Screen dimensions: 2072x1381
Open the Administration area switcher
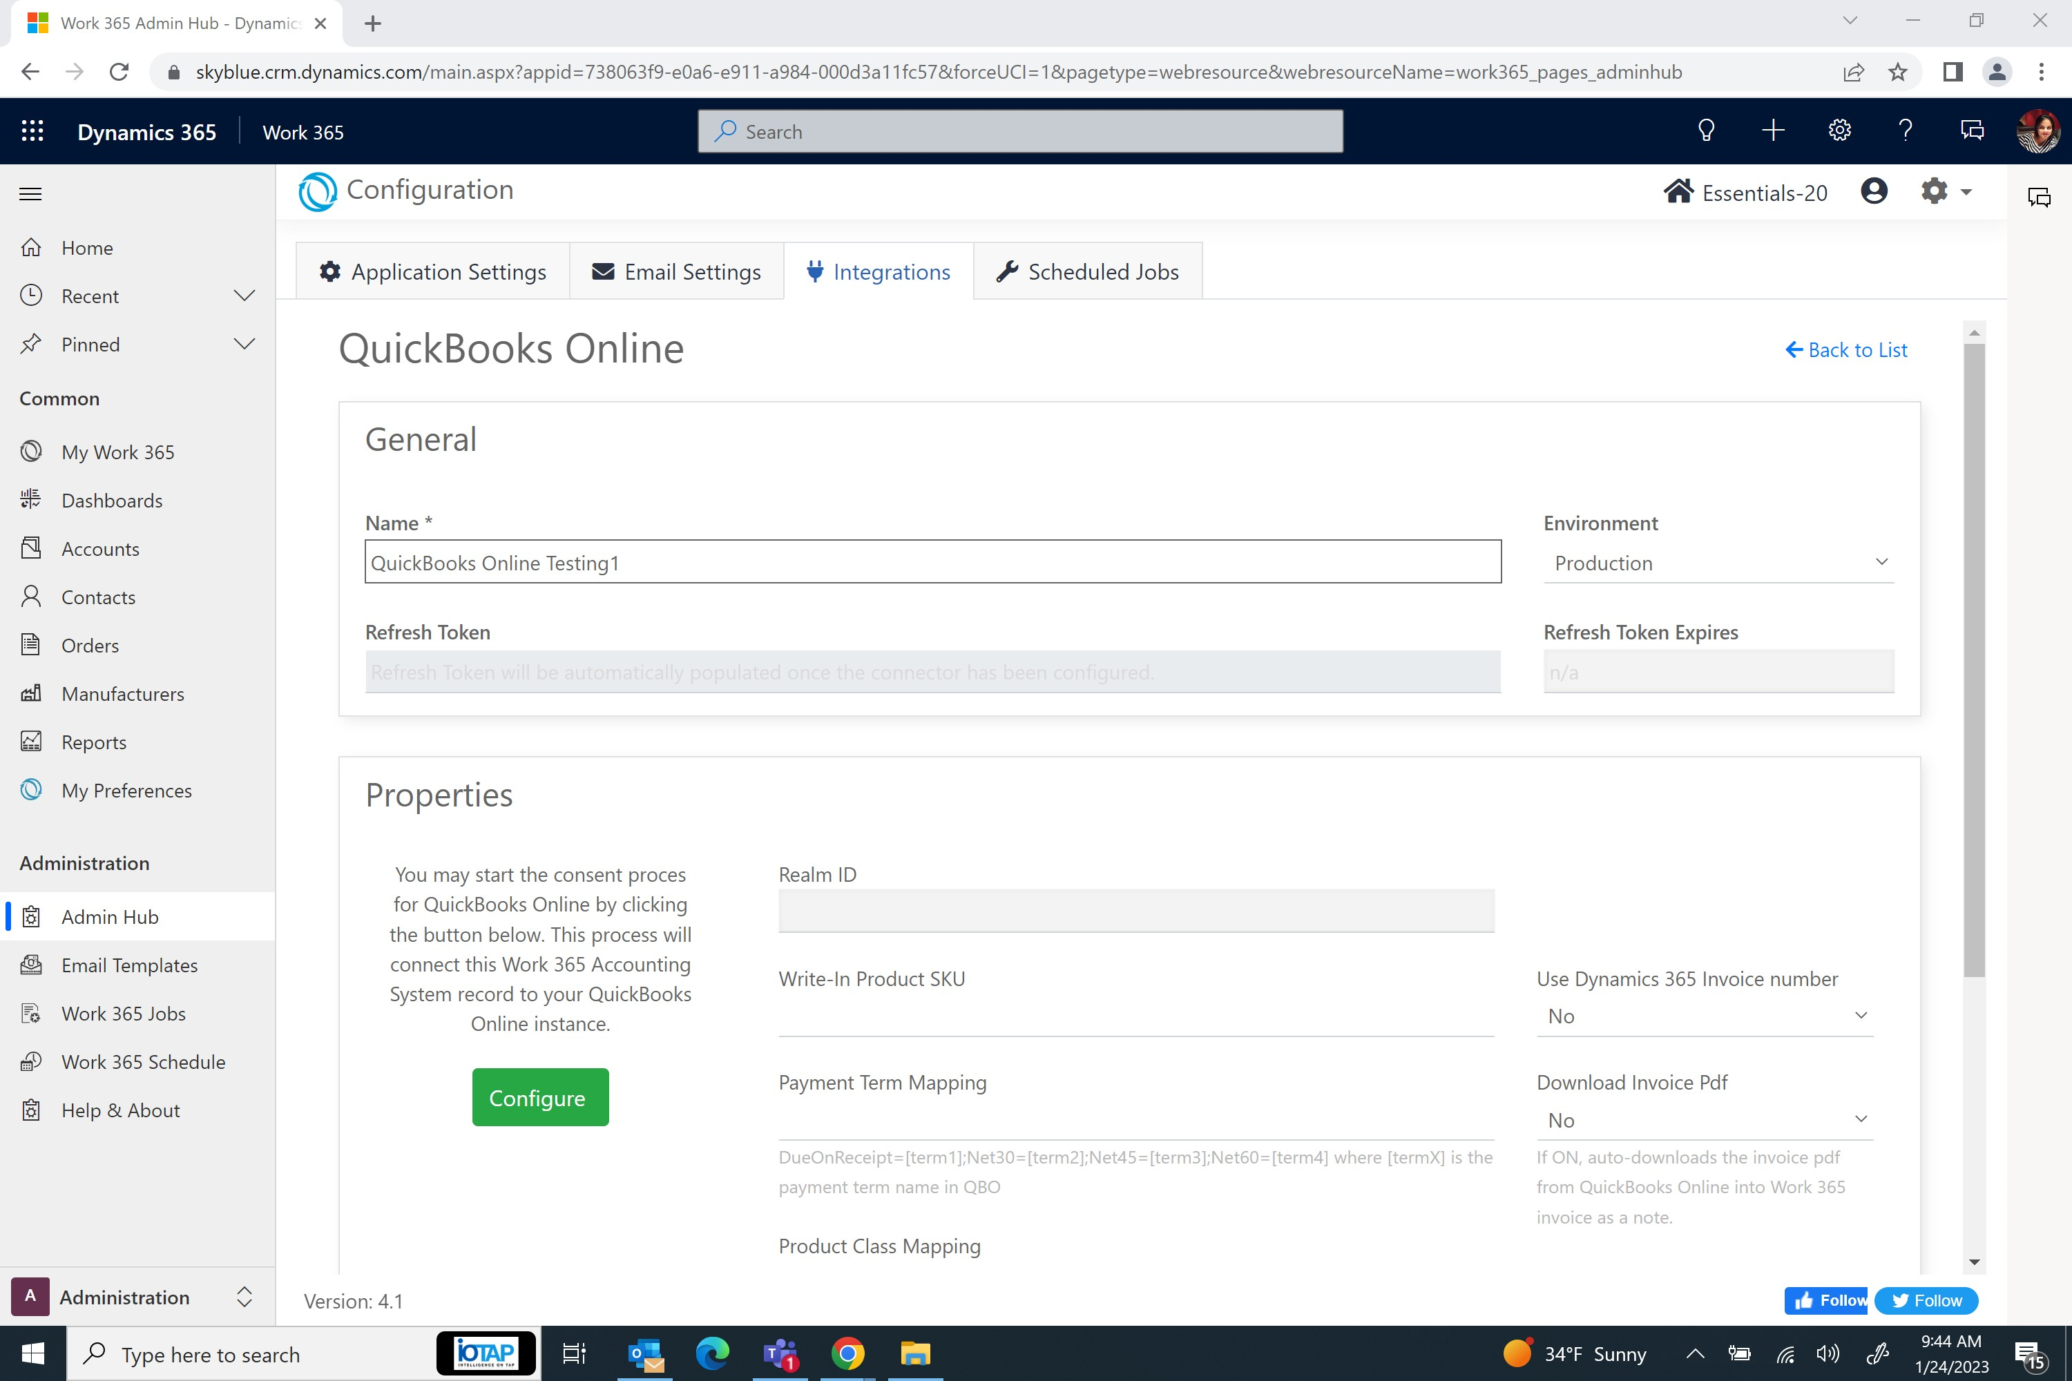tap(137, 1297)
